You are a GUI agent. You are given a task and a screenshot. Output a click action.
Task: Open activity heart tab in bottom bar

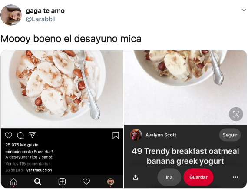(86, 182)
